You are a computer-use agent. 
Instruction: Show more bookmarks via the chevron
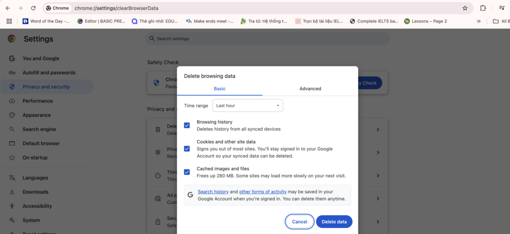coord(479,21)
